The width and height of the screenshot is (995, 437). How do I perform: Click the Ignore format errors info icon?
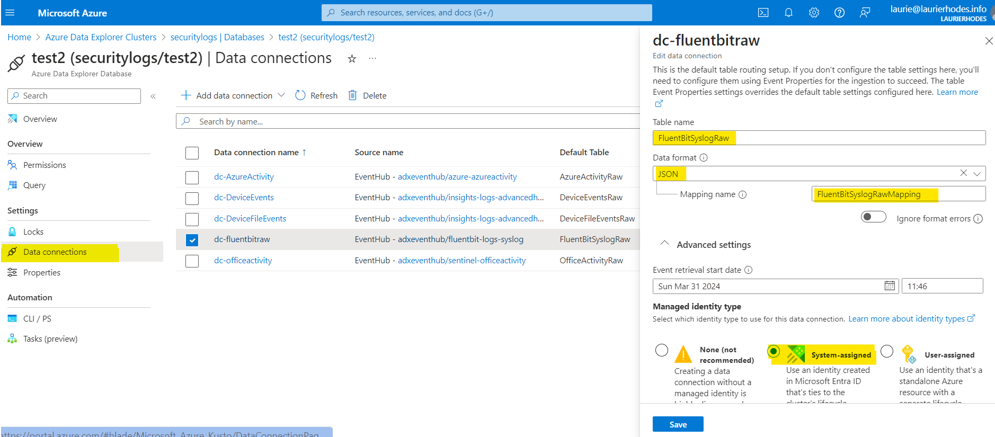pos(978,219)
